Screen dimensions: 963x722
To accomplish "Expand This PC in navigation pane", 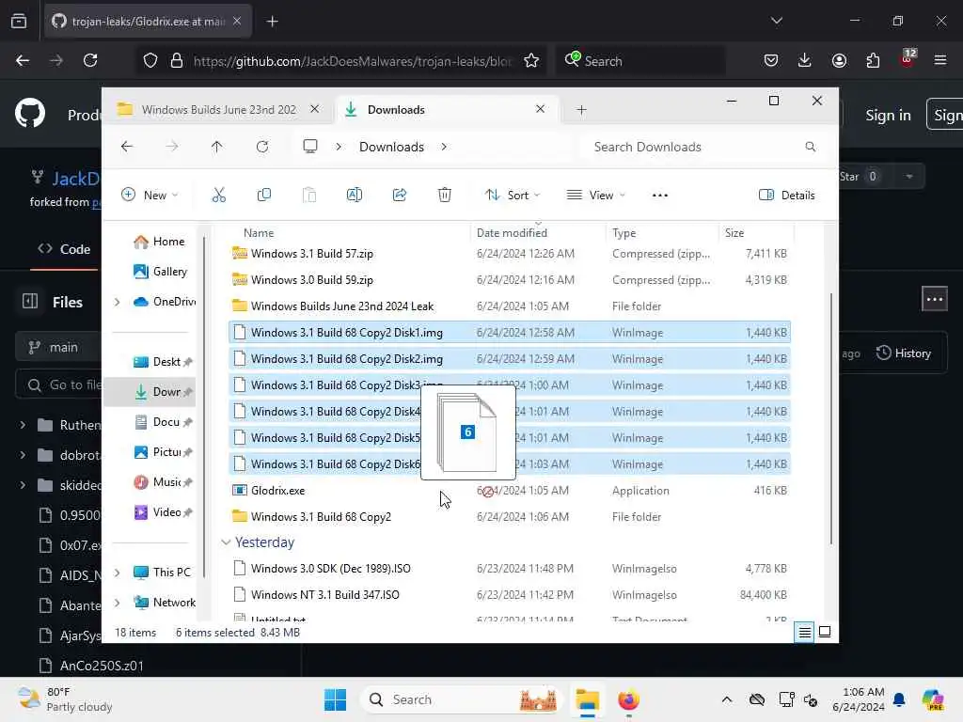I will click(117, 573).
